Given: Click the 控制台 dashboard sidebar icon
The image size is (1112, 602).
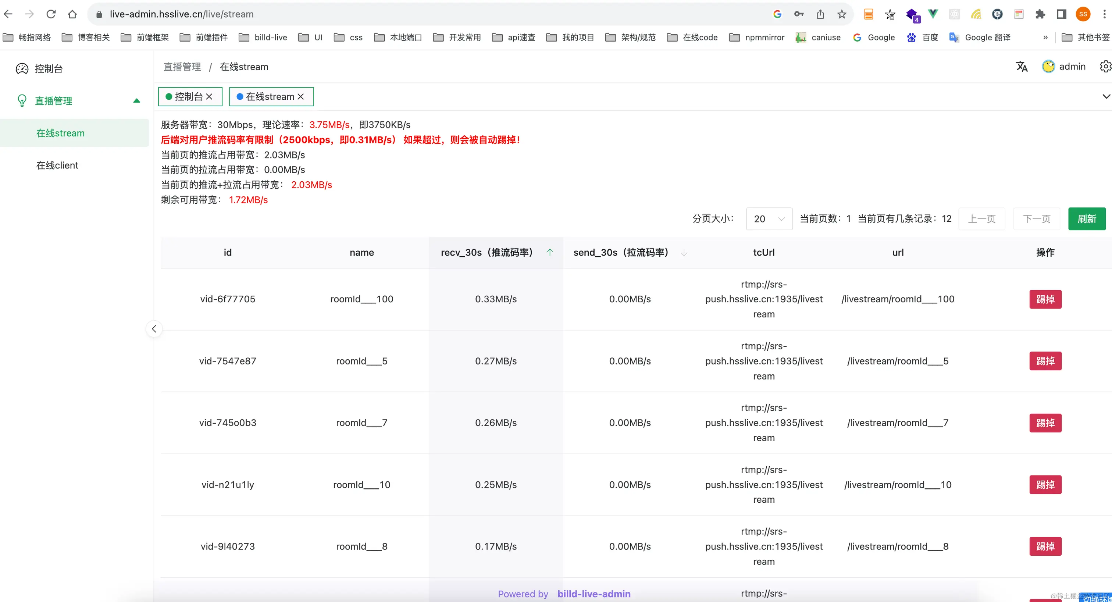Looking at the screenshot, I should 22,69.
